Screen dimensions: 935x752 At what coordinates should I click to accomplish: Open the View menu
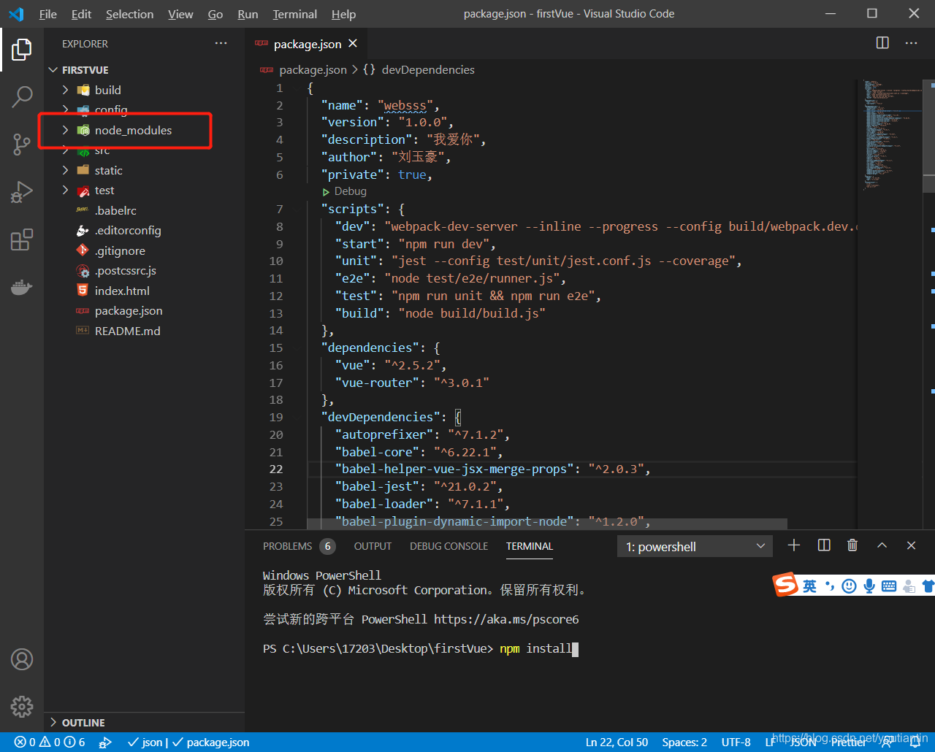tap(181, 14)
